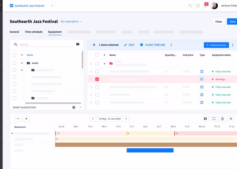This screenshot has width=237, height=169.
Task: Toggle the select-all checkbox in equipment tree header
Action: pos(14,55)
